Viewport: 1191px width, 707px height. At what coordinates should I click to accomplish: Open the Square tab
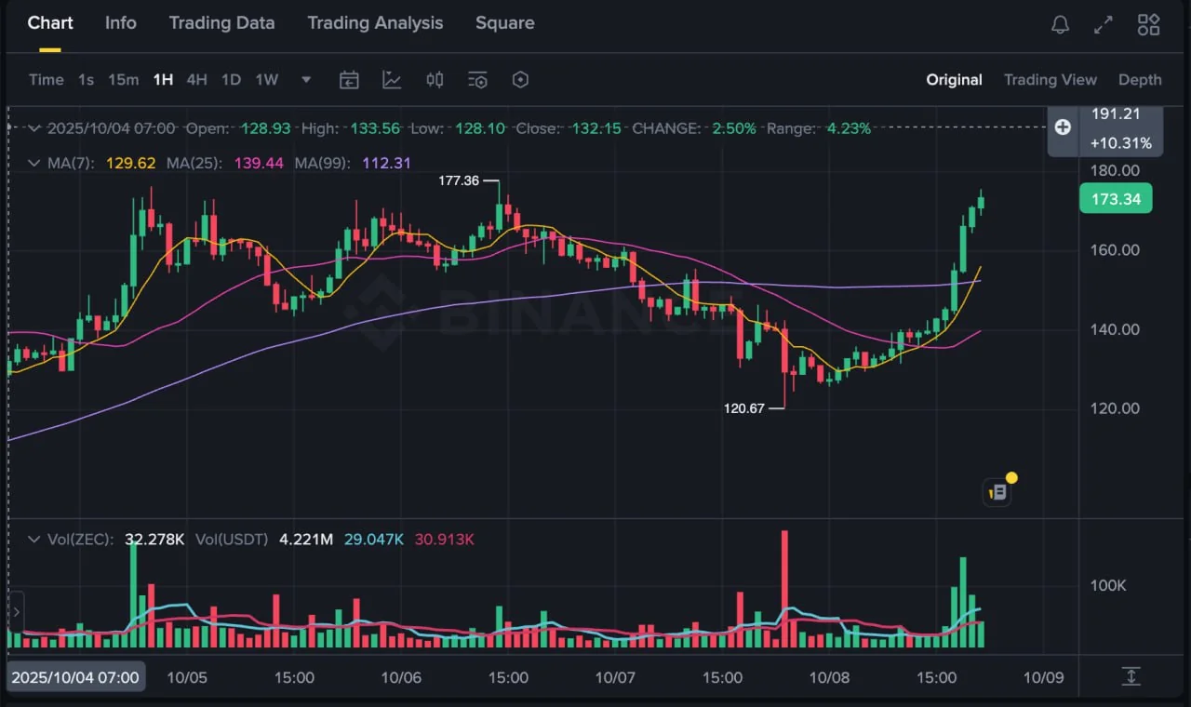tap(504, 23)
